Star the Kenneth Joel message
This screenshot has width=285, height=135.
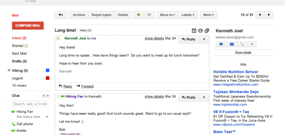pyautogui.click(x=58, y=38)
